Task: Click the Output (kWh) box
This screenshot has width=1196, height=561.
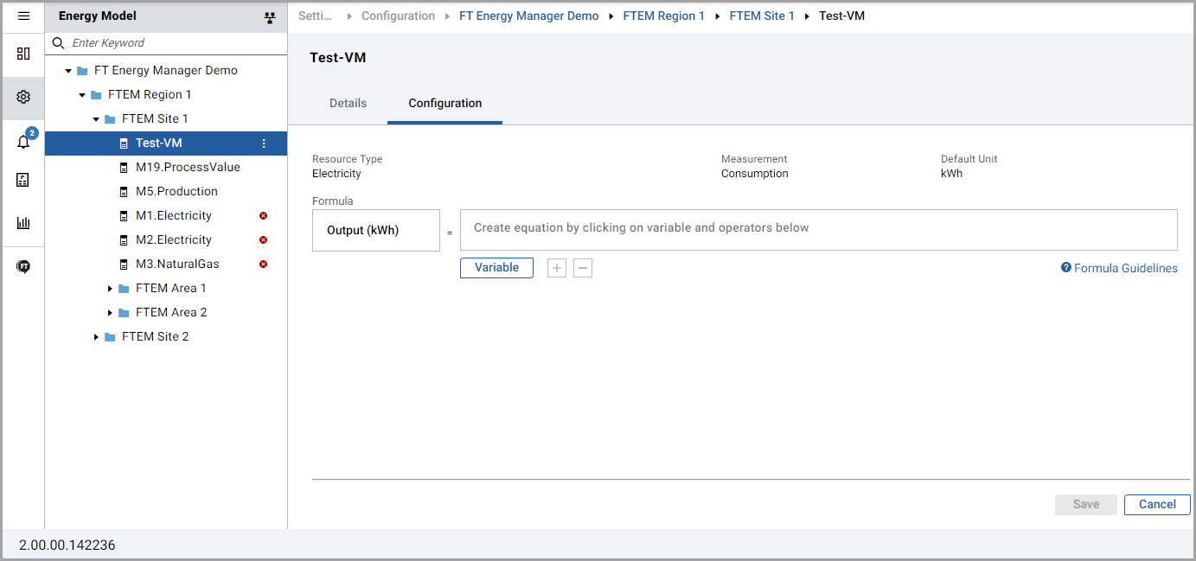Action: (376, 230)
